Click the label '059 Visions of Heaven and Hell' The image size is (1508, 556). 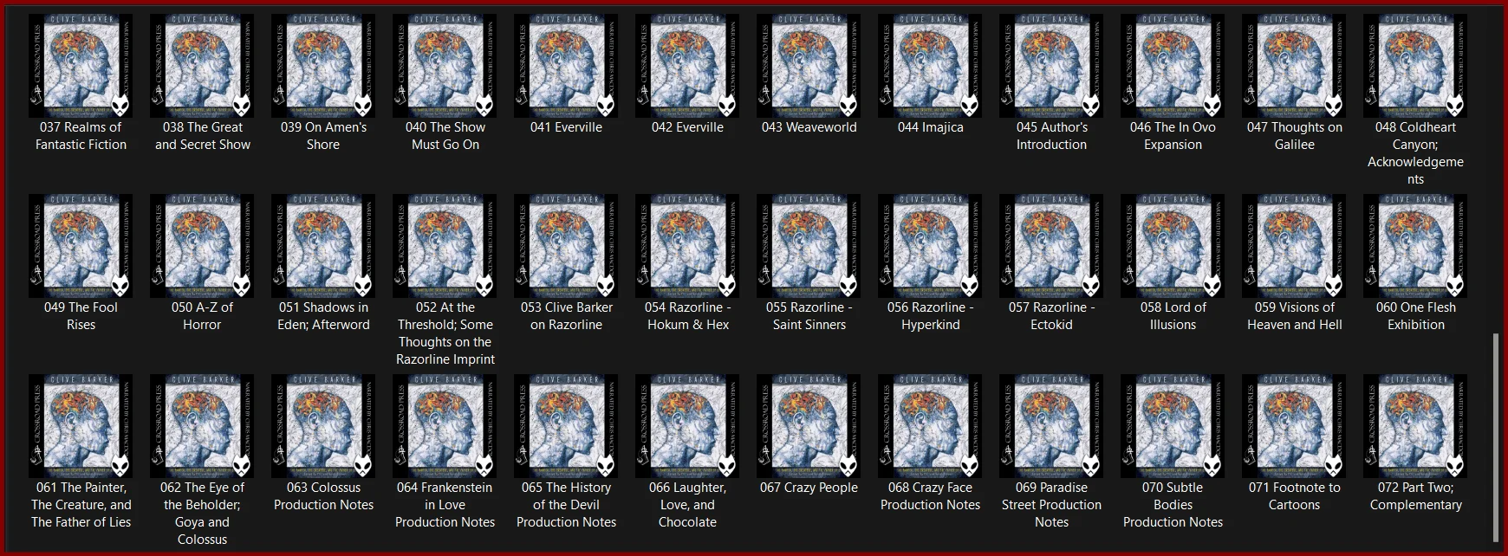(1294, 316)
